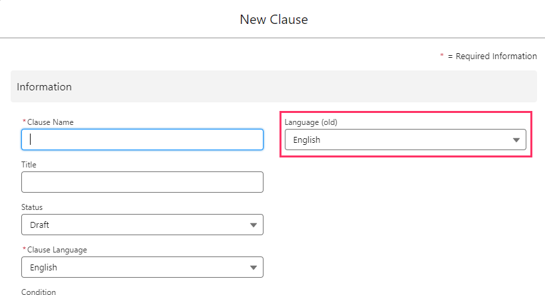This screenshot has width=545, height=295.
Task: Click the Title field label
Action: coord(29,165)
